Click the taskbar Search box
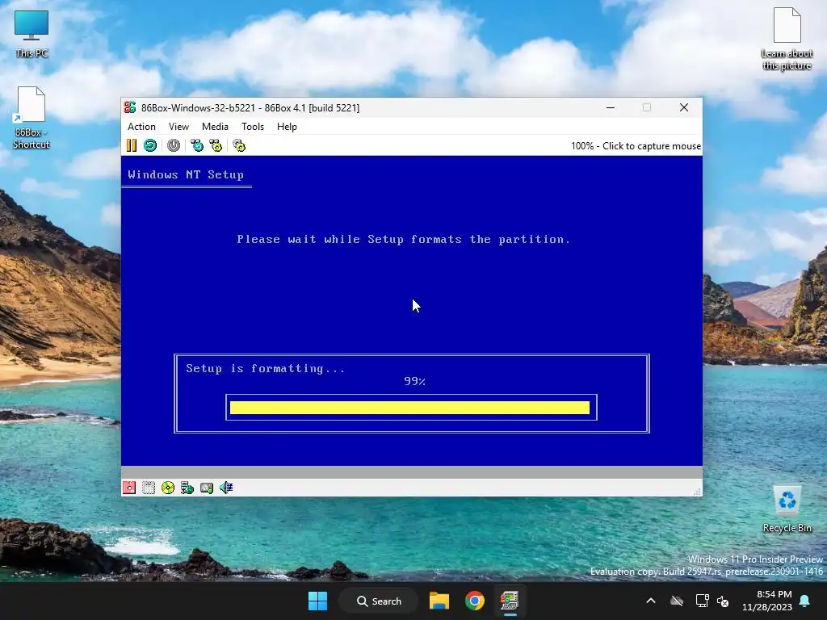Viewport: 827px width, 620px height. (380, 601)
